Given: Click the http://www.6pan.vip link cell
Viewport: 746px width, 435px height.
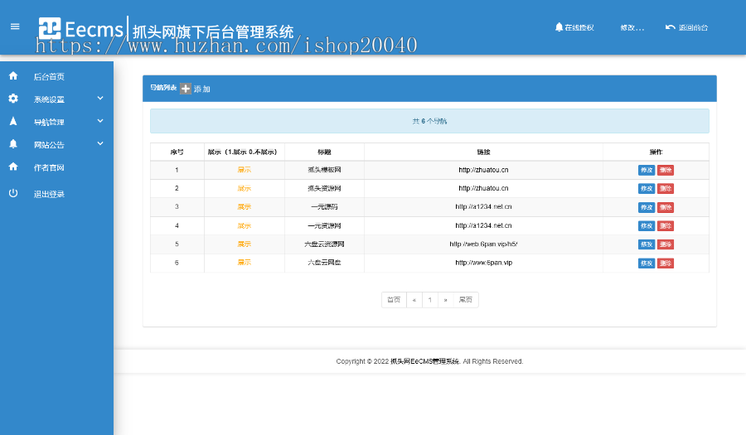Looking at the screenshot, I should tap(483, 263).
